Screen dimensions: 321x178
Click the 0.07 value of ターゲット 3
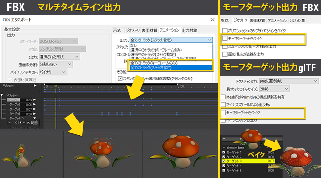point(271,161)
